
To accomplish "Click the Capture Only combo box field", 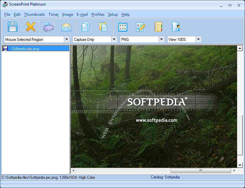I will pos(95,40).
